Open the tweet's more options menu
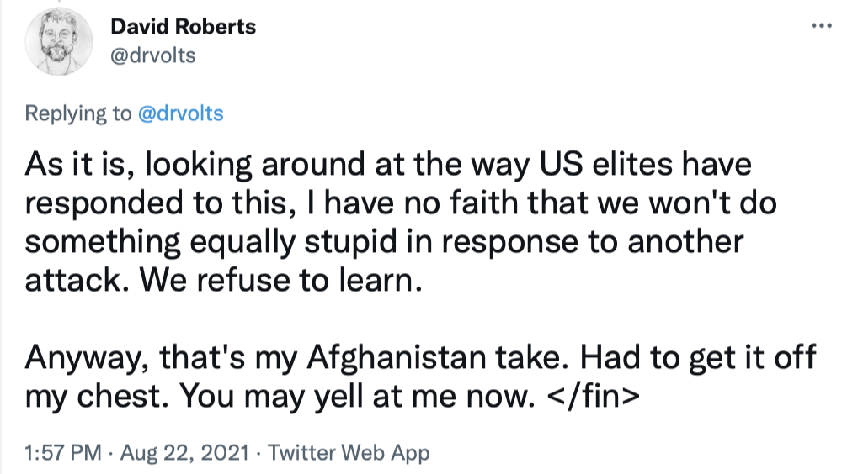Screen dimensions: 842x474 819,26
